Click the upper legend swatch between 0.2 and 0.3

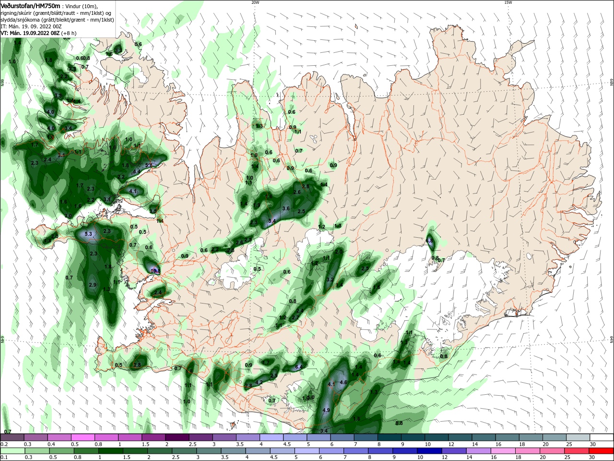12,437
